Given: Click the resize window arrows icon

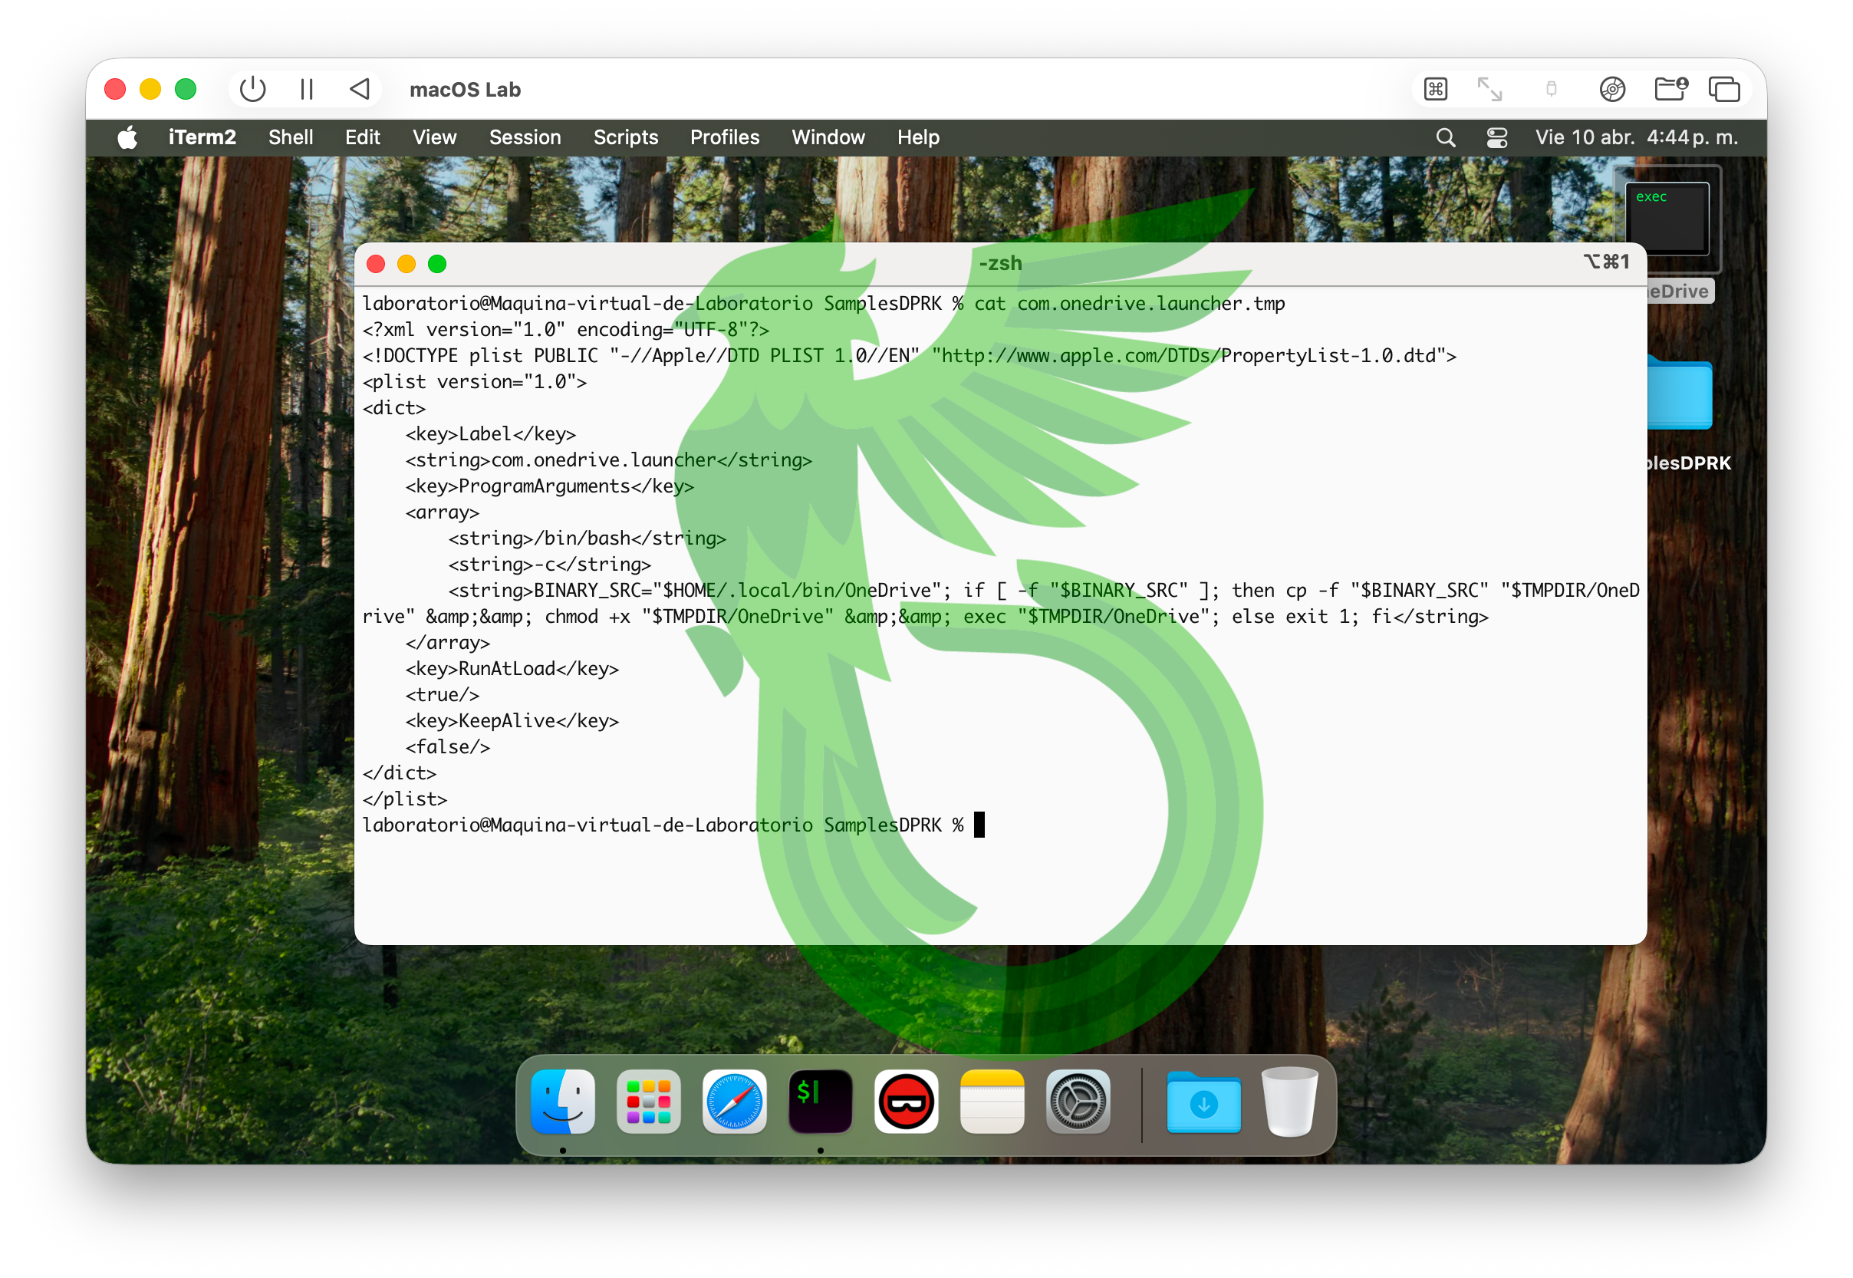Looking at the screenshot, I should click(x=1489, y=89).
